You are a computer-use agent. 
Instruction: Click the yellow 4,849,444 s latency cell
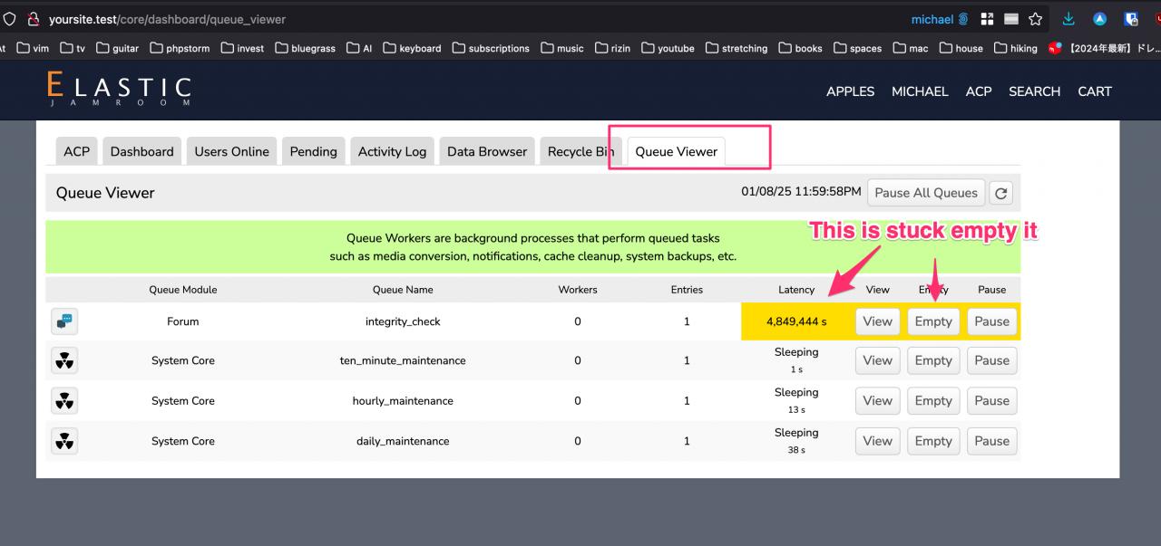[x=796, y=321]
